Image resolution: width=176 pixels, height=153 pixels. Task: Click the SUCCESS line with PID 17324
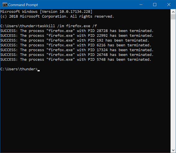[x=77, y=50]
